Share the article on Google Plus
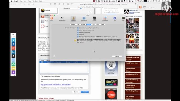This screenshot has width=180, height=101. tap(13, 48)
